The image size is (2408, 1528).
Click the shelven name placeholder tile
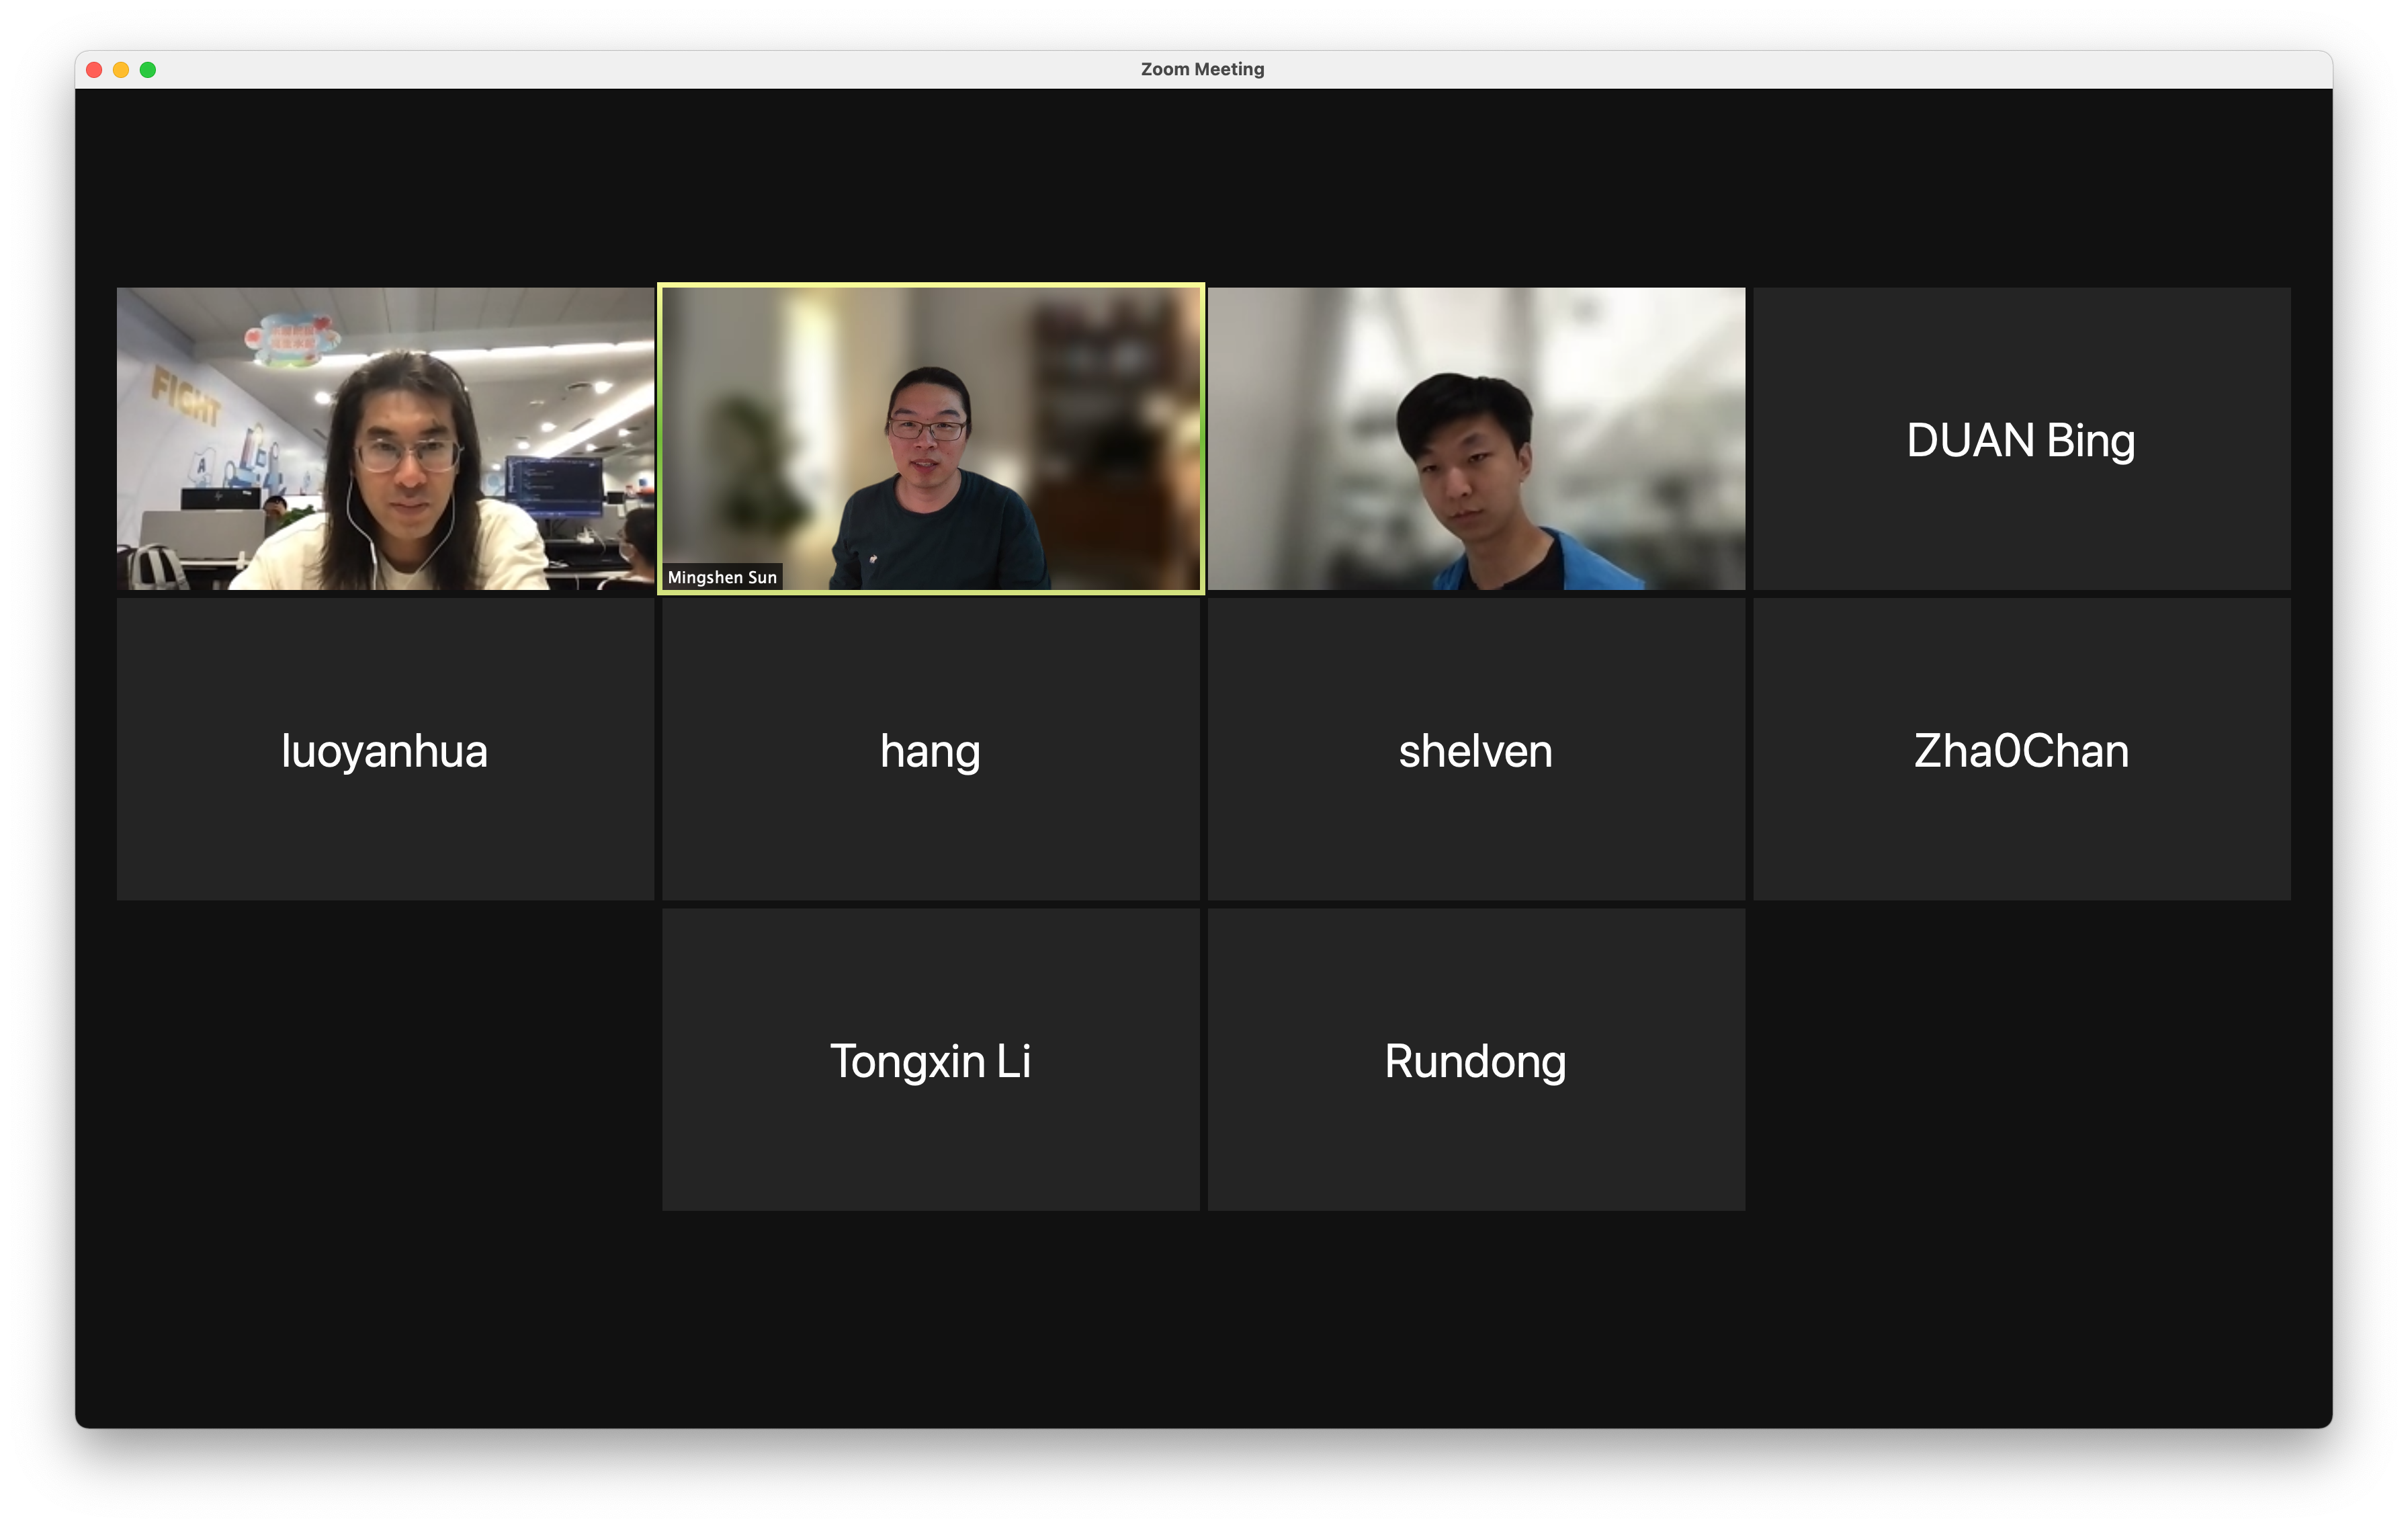pos(1474,750)
